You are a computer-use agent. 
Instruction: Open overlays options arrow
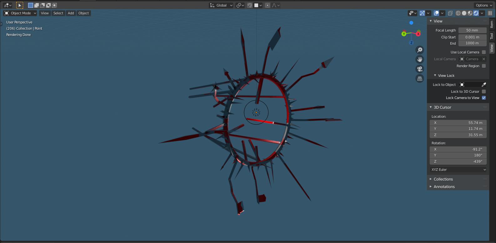(x=443, y=13)
